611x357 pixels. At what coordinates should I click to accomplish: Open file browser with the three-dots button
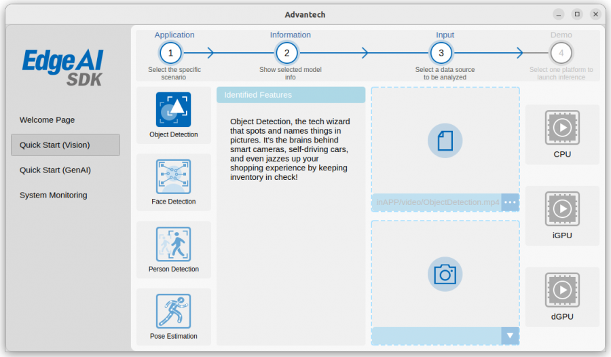click(x=510, y=202)
